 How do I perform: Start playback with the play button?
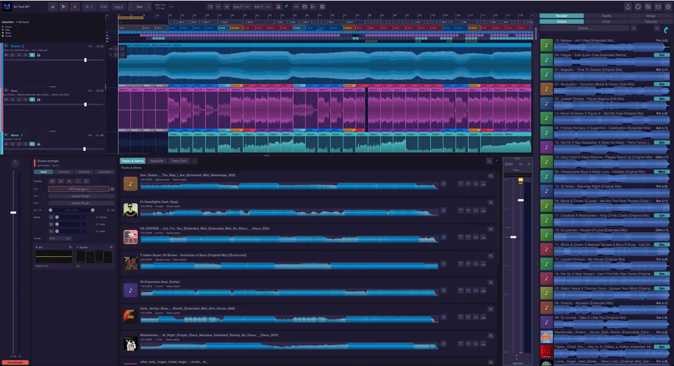(63, 7)
